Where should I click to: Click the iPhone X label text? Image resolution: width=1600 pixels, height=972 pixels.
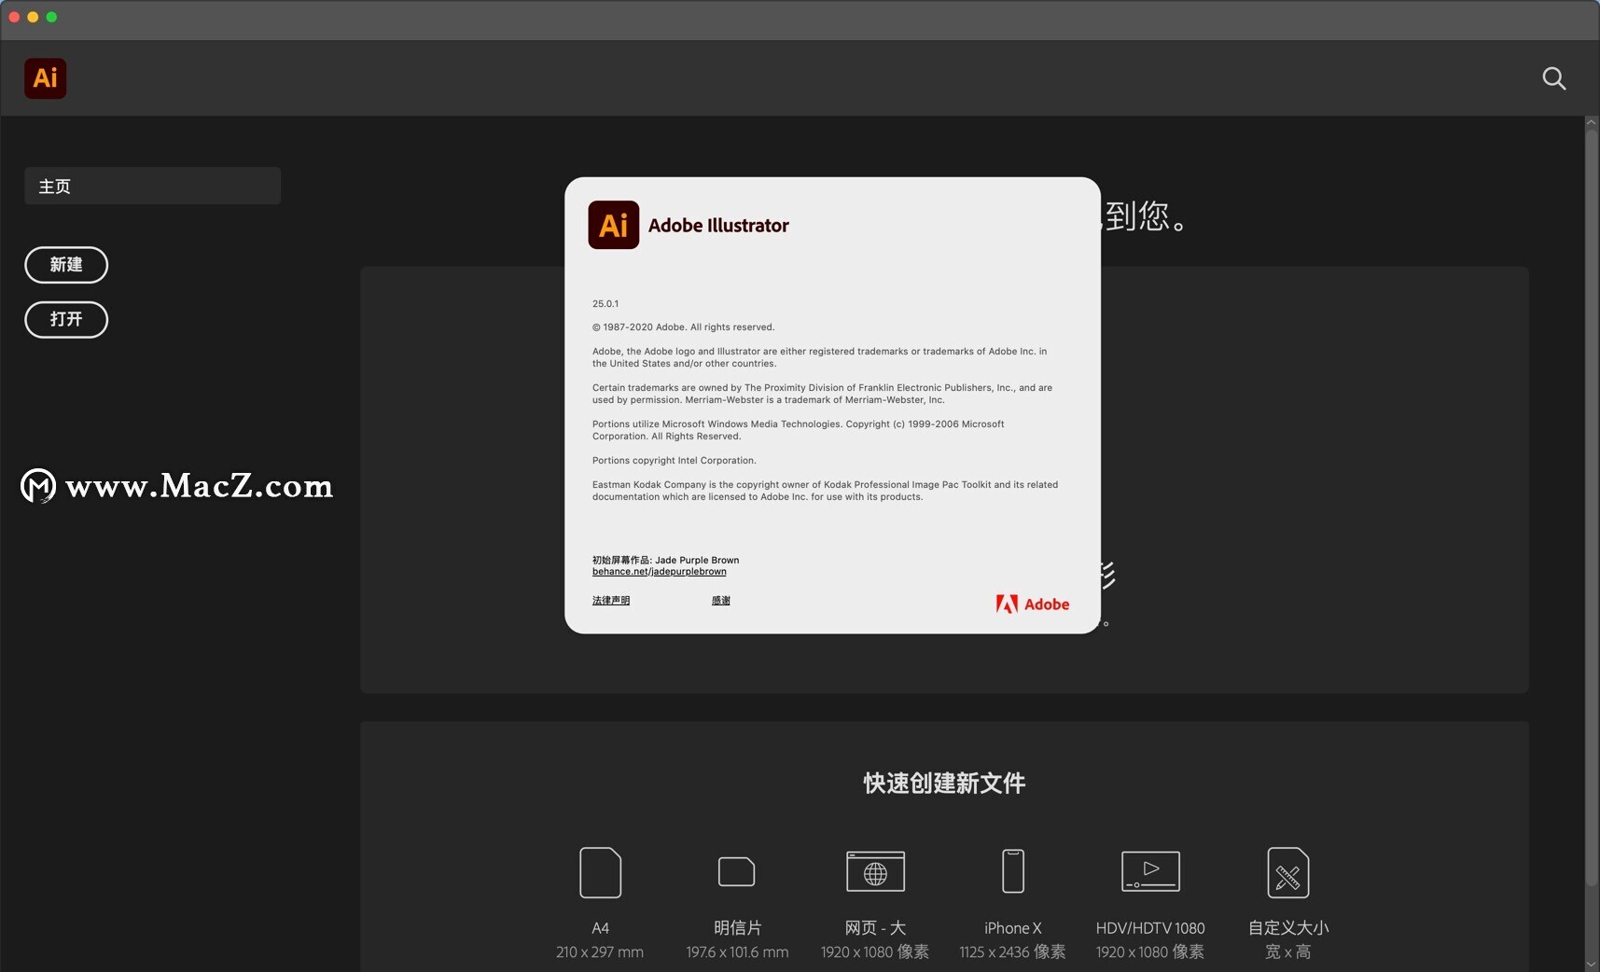pos(1012,928)
